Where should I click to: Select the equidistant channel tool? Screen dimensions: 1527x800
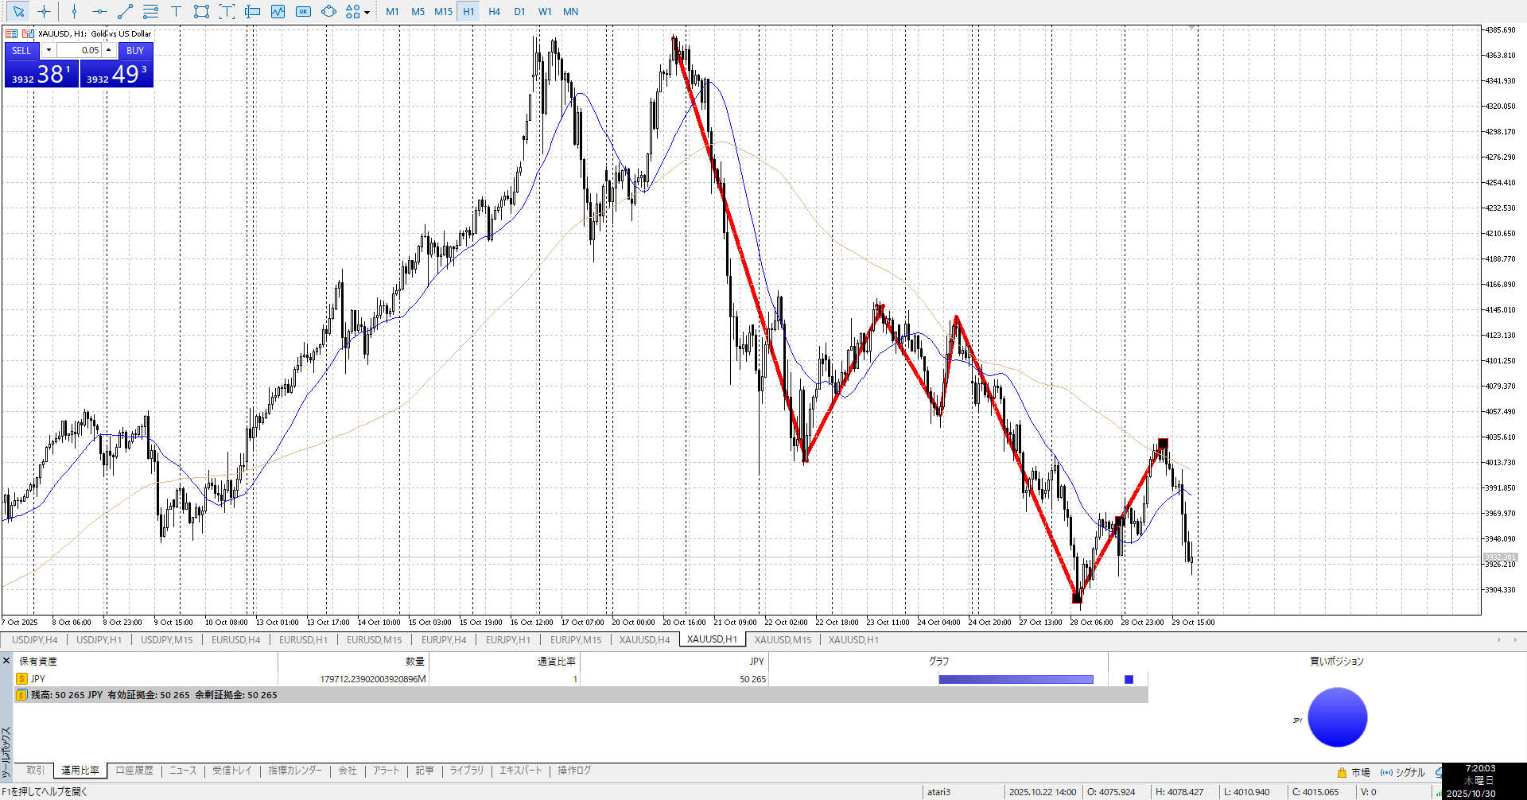pyautogui.click(x=150, y=11)
